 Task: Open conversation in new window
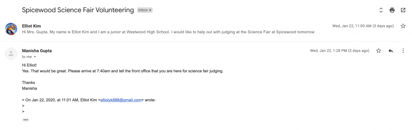(403, 10)
